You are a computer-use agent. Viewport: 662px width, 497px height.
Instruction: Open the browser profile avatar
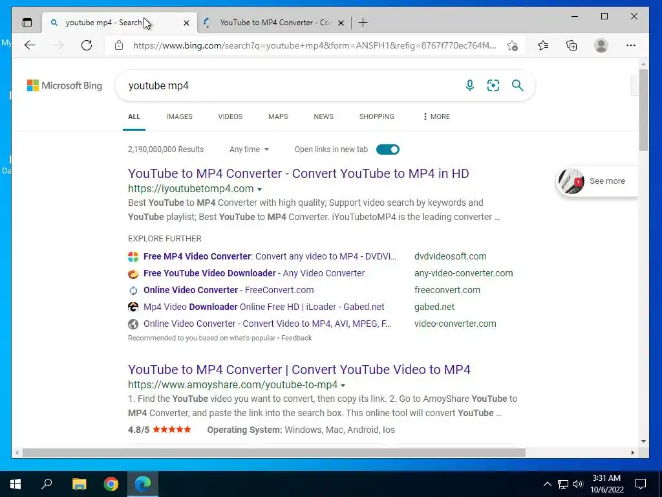[601, 45]
